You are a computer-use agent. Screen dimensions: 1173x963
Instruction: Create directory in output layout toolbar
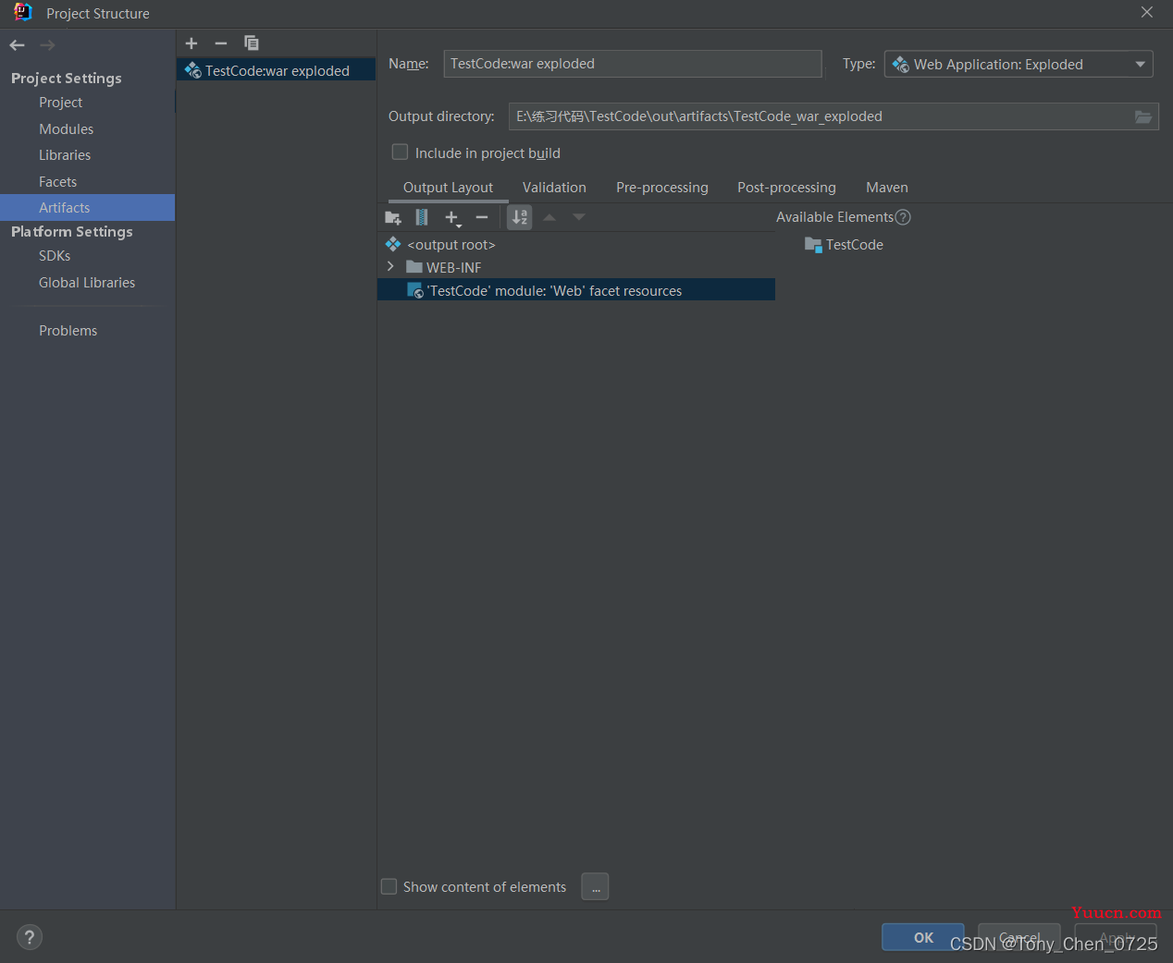pyautogui.click(x=393, y=217)
